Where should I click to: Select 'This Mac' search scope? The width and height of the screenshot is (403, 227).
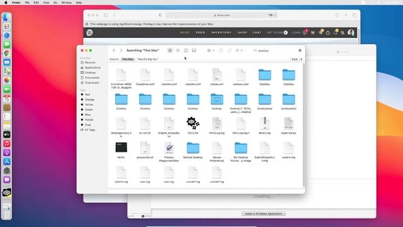128,59
